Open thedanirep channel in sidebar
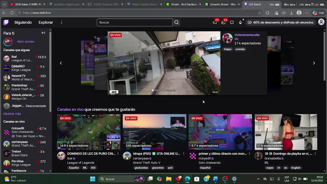This screenshot has width=327, height=184. 25,87
